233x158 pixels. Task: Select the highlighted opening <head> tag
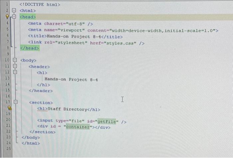pyautogui.click(x=28, y=17)
